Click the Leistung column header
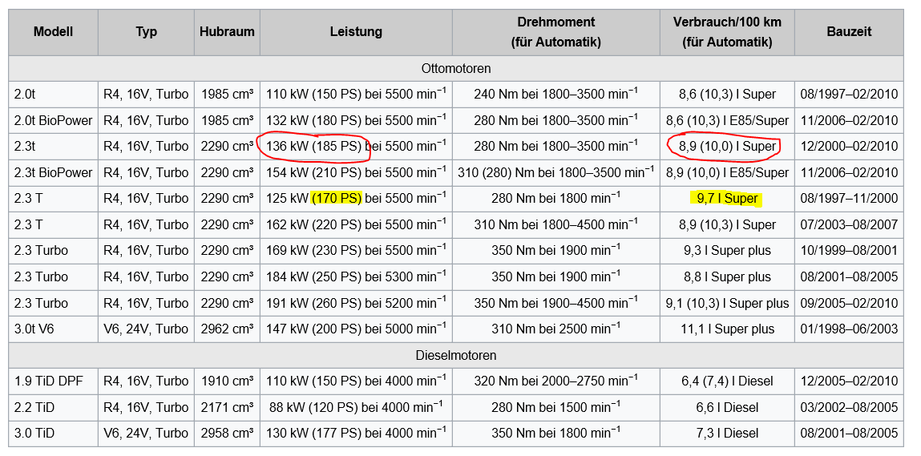 point(356,32)
